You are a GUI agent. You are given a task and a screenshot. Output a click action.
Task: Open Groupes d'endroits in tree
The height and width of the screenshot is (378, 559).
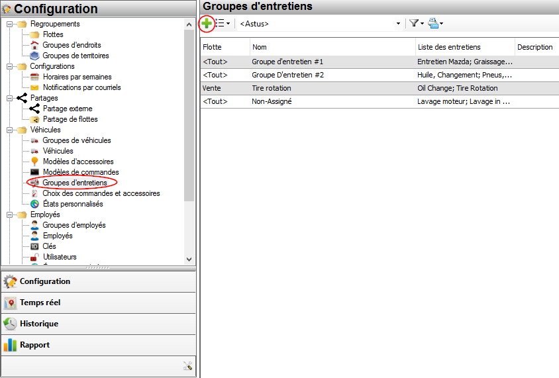coord(72,45)
